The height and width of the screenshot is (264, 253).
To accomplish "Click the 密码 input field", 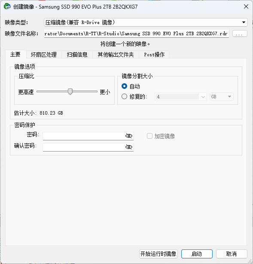I will [88, 136].
